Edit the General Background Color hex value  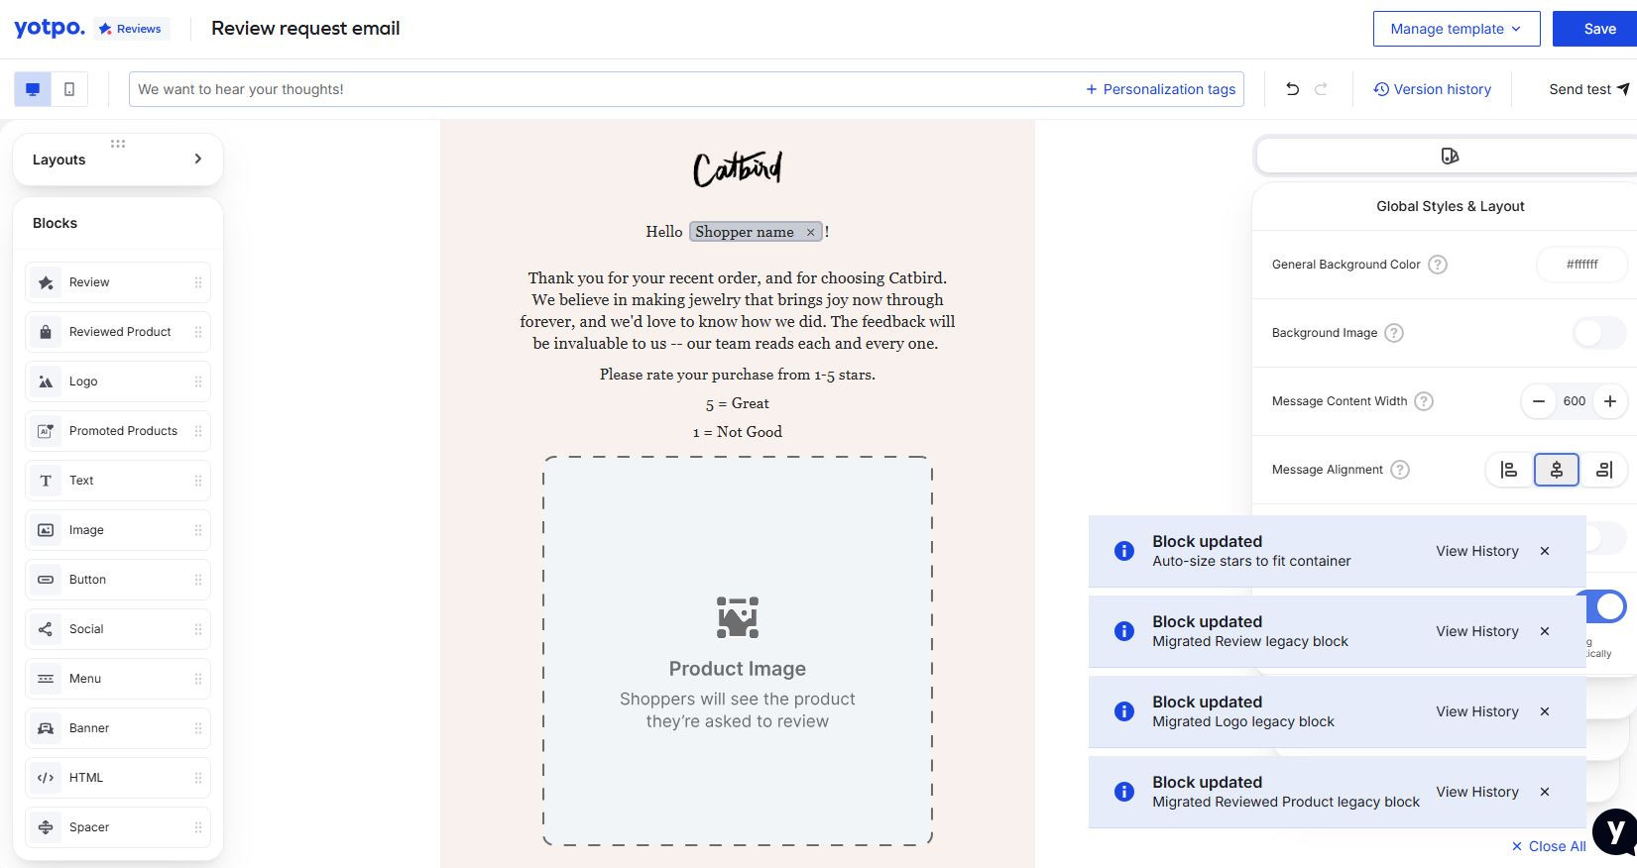coord(1581,265)
